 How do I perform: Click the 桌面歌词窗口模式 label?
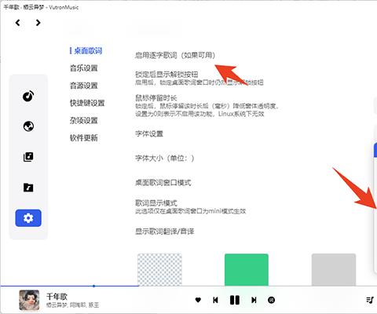pos(163,182)
